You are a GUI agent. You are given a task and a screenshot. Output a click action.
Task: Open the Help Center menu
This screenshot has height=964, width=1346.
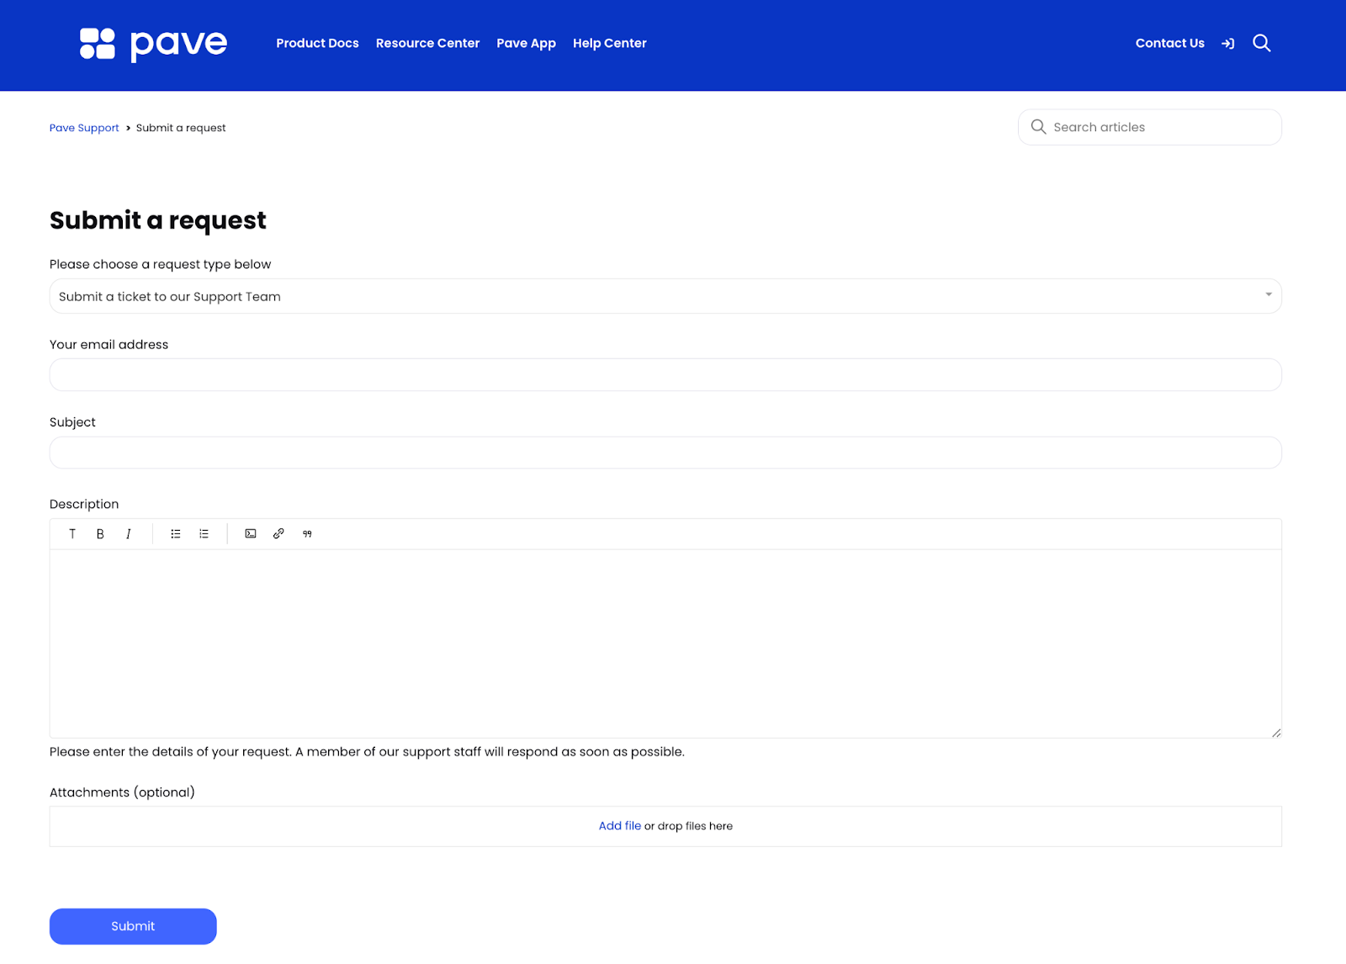click(x=609, y=43)
